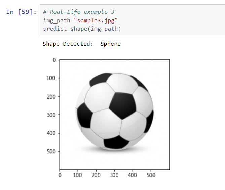Click the "sample3.jpg" string in the code
225x190 pixels.
tap(96, 21)
